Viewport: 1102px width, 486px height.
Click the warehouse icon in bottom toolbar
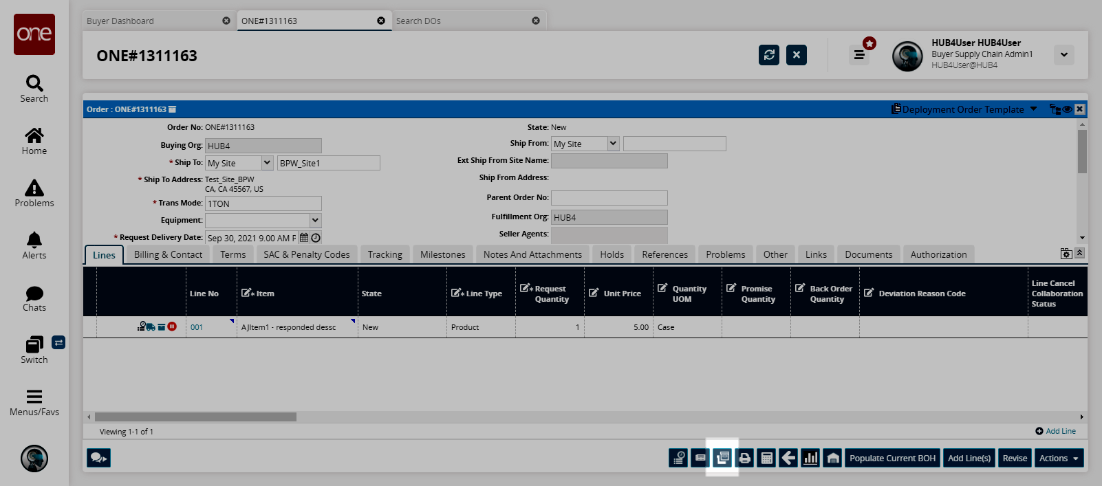[832, 458]
